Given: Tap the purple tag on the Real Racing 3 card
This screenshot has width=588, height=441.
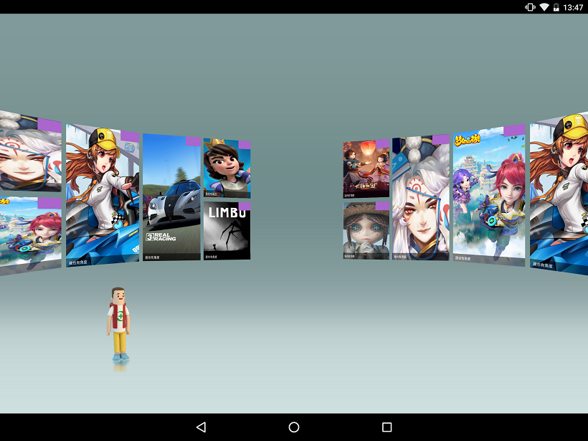Looking at the screenshot, I should [x=193, y=141].
